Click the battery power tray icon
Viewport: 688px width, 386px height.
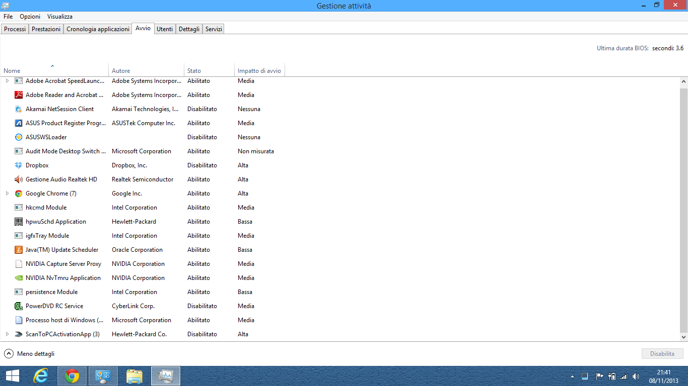[x=612, y=376]
